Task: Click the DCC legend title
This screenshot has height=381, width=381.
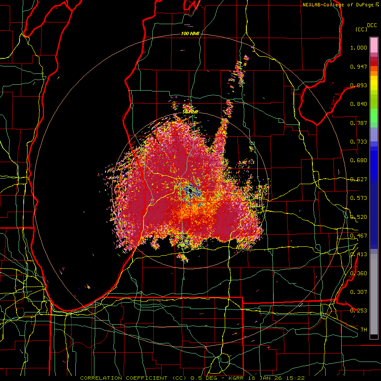Action: (372, 25)
